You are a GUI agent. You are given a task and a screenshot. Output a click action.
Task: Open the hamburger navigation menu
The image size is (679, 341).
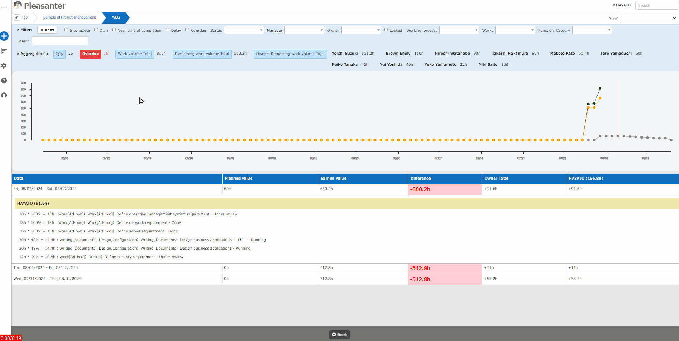click(x=4, y=7)
